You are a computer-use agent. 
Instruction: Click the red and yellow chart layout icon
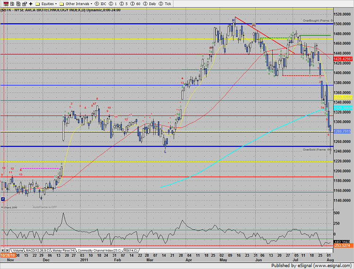(x=6, y=4)
